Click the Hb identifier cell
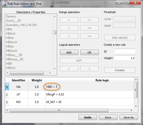Image resolution: width=143 pixels, height=125 pixels. (18, 87)
